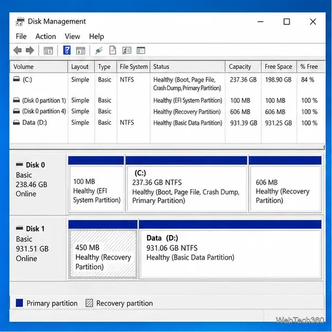Click the Recovery partition legend label
Screen dimensions: 332x332
tap(125, 303)
